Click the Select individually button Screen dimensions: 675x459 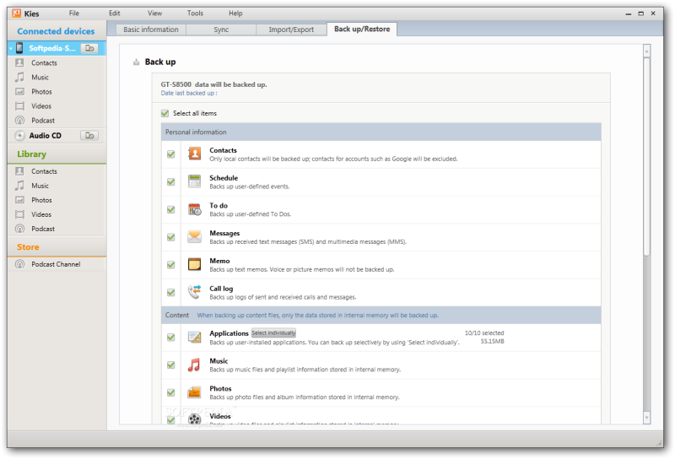click(273, 333)
